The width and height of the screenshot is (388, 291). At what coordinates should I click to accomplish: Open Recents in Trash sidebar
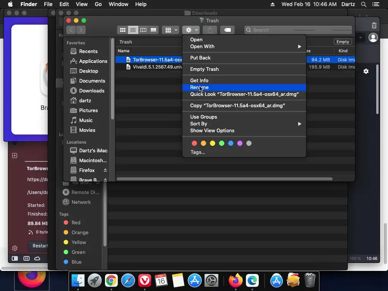click(x=88, y=51)
